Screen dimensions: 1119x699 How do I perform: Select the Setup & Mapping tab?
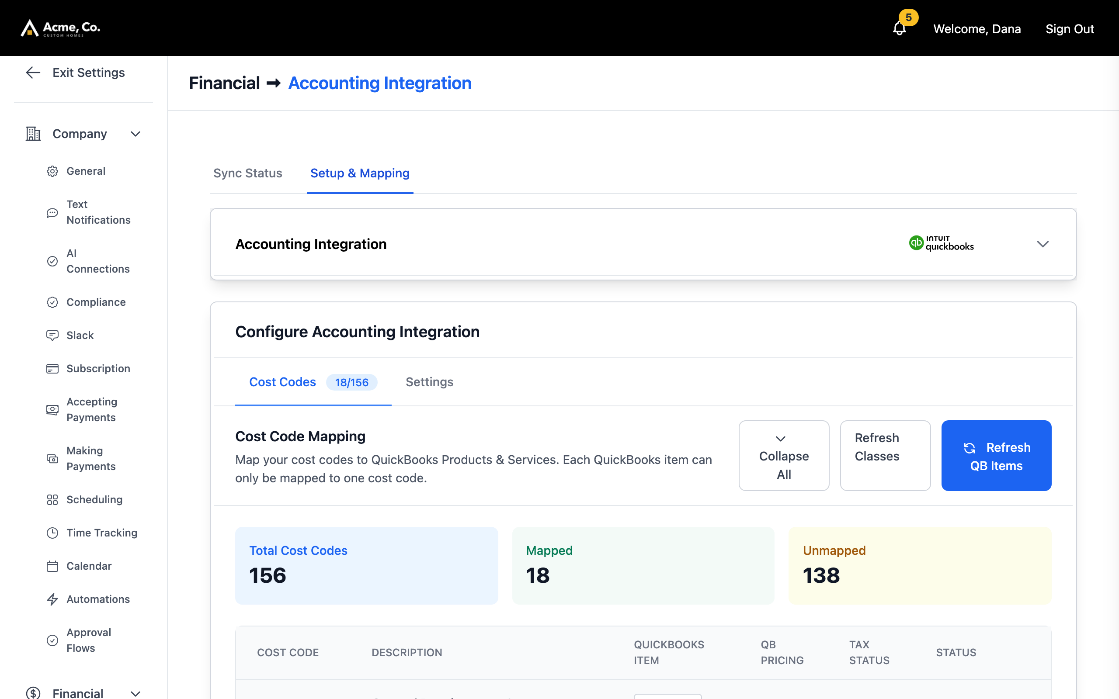360,173
